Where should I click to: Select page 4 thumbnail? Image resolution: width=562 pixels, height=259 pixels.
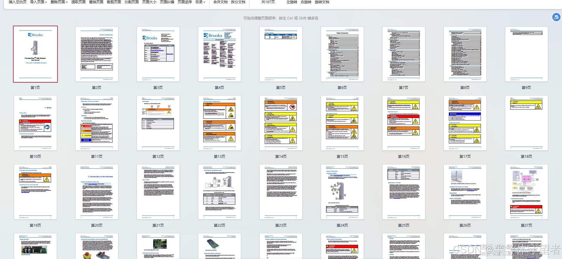(x=220, y=54)
